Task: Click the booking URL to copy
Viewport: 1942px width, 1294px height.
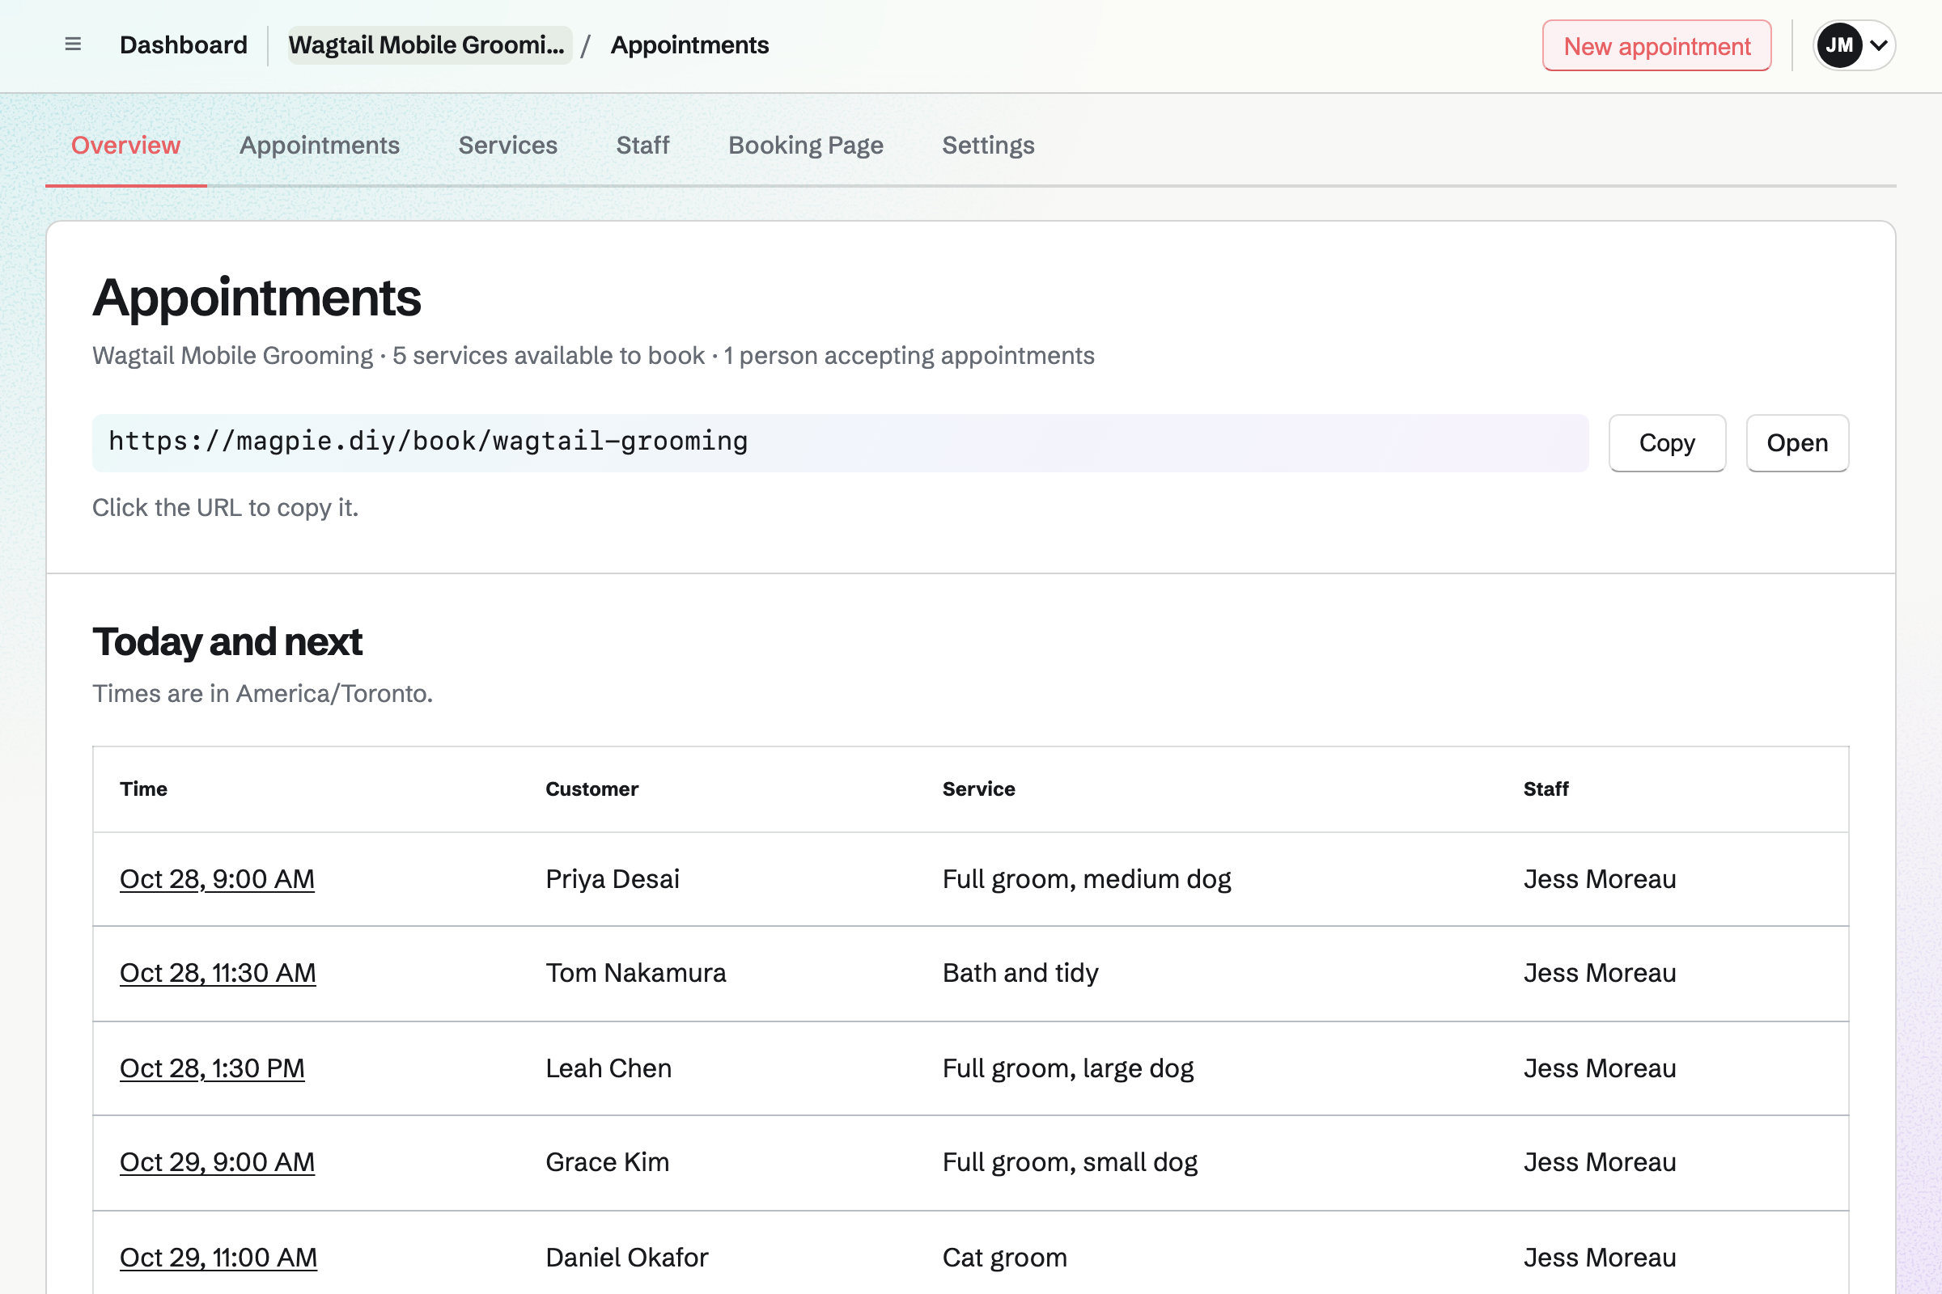Action: 840,442
